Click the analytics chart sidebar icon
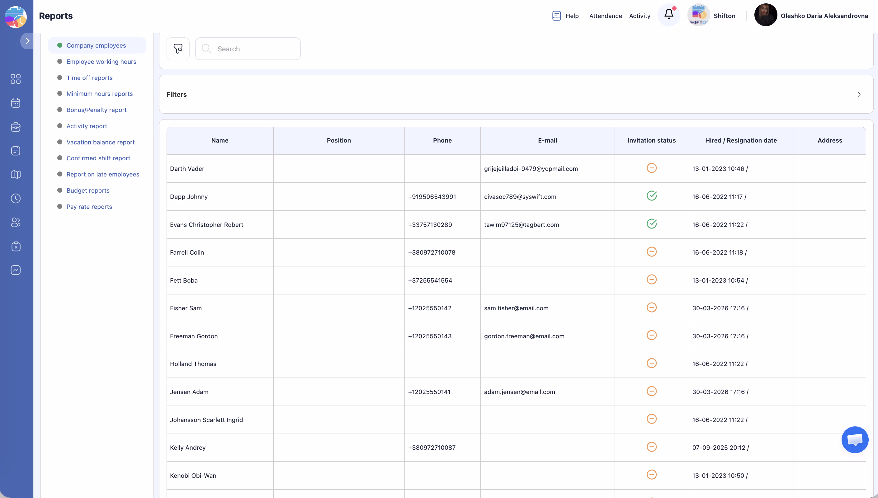878x498 pixels. [16, 270]
